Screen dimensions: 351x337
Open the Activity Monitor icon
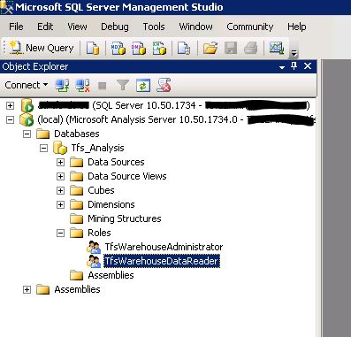tap(277, 48)
